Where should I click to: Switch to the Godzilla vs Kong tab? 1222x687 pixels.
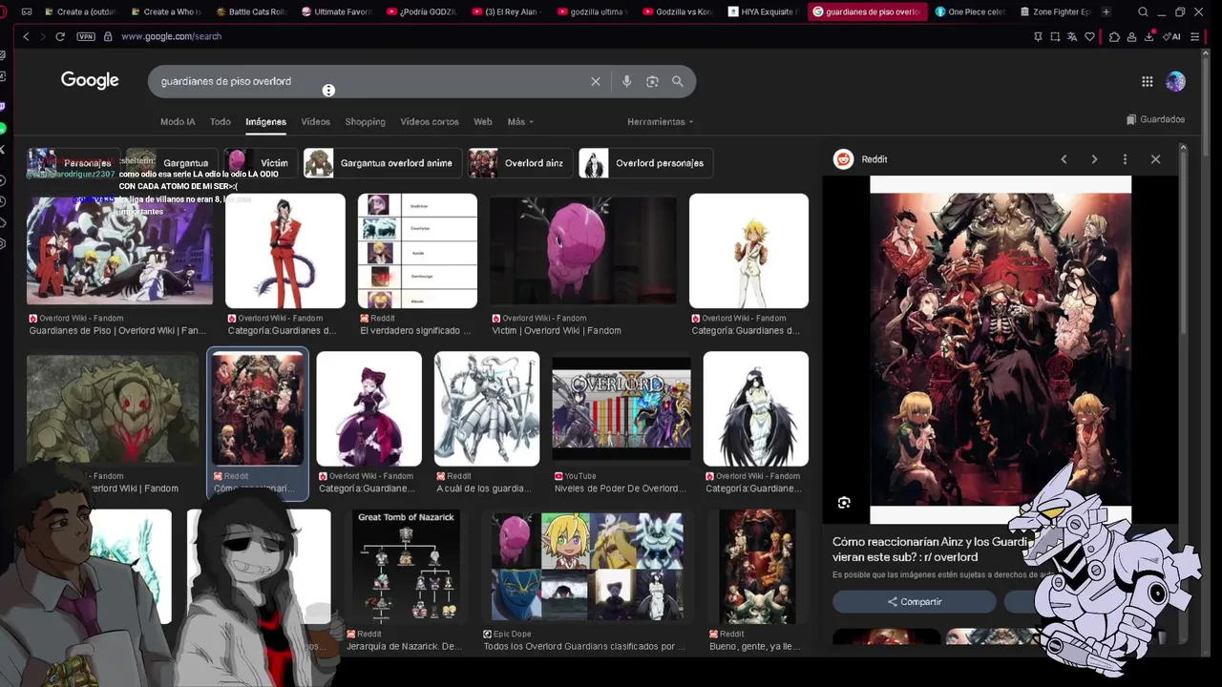click(677, 11)
